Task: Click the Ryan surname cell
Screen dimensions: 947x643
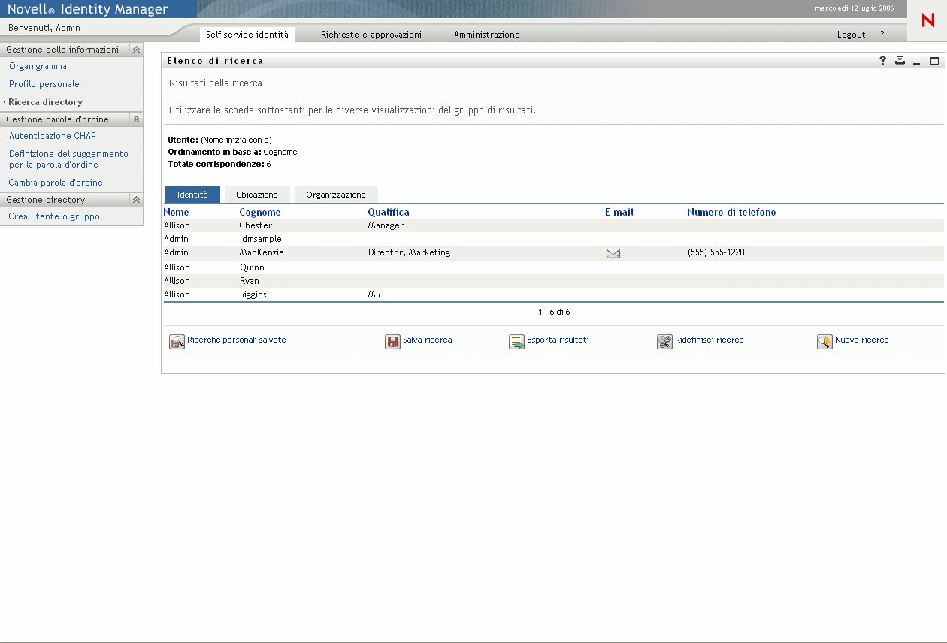Action: click(x=250, y=281)
